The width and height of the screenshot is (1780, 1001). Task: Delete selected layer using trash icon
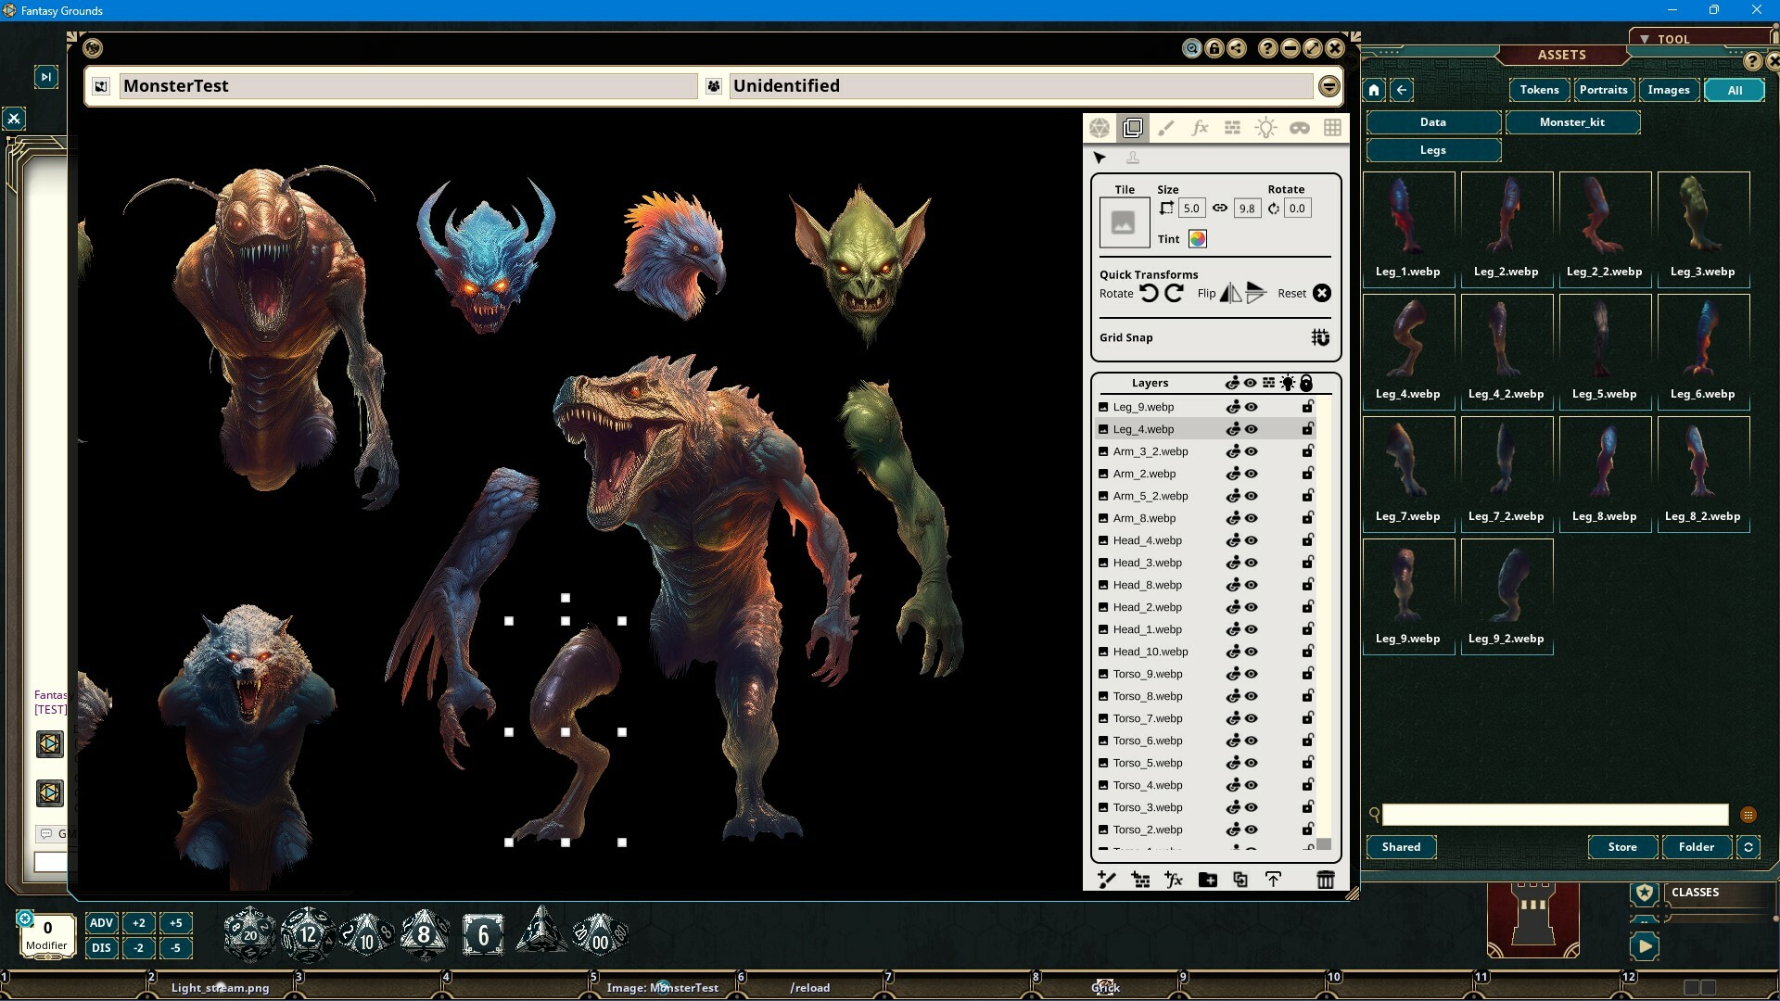pyautogui.click(x=1325, y=880)
